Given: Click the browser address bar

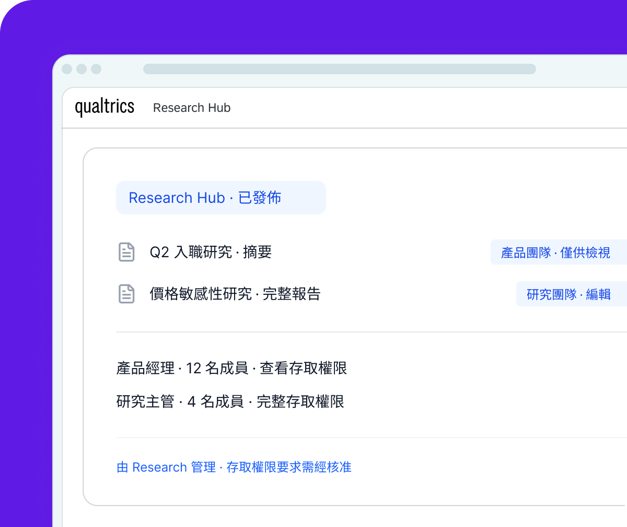Looking at the screenshot, I should (x=340, y=69).
